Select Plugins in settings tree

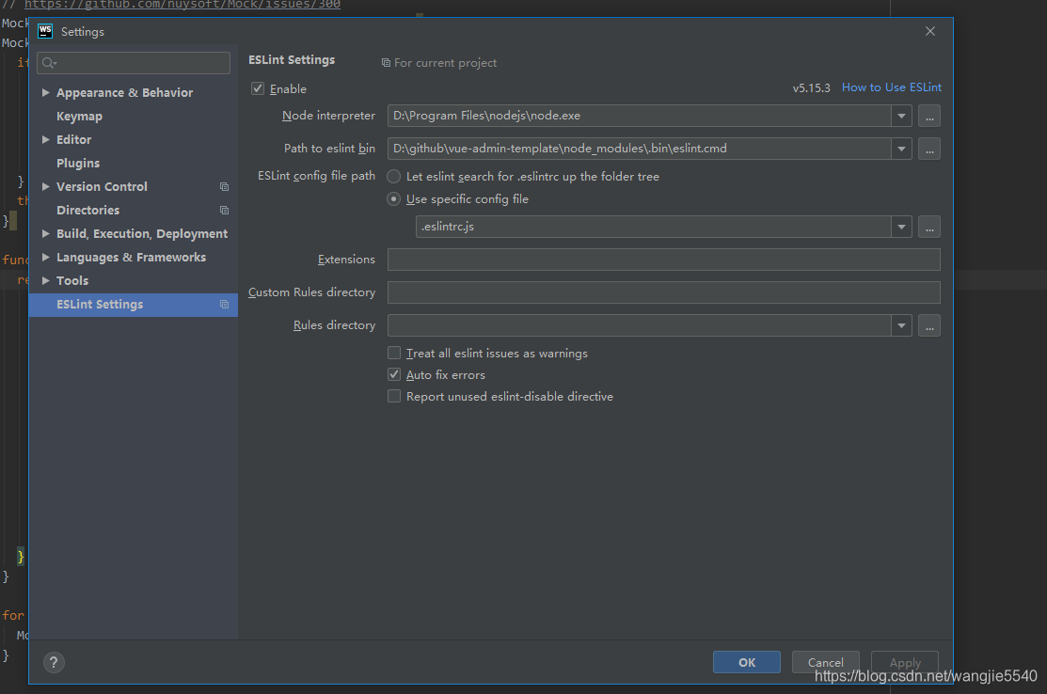pyautogui.click(x=78, y=164)
